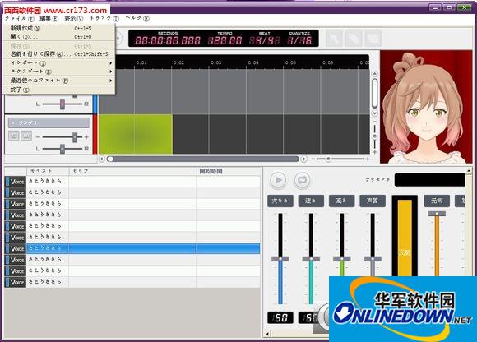Image resolution: width=477 pixels, height=342 pixels.
Task: Click the ソング 1 track L/R pan slider handle
Action: pyautogui.click(x=63, y=149)
